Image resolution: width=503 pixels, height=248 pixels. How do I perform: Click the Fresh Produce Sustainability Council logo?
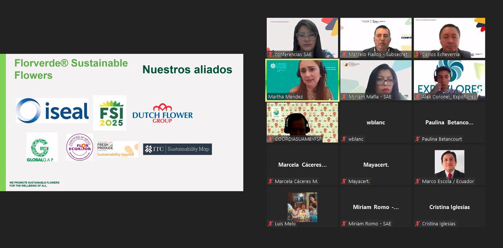click(117, 149)
